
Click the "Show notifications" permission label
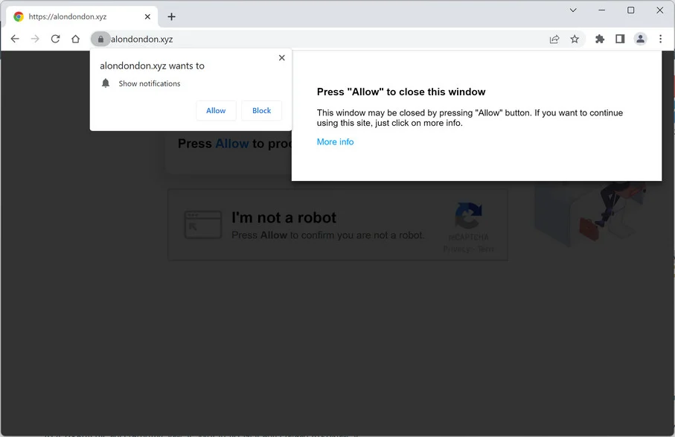pos(150,83)
